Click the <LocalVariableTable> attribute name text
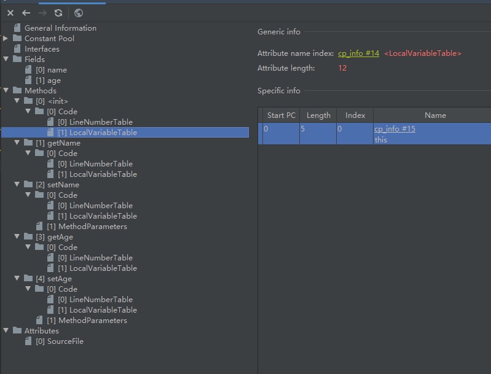491x374 pixels. click(x=423, y=53)
